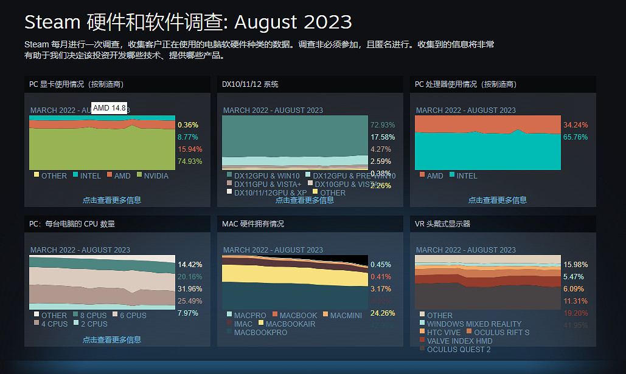The height and width of the screenshot is (374, 626).
Task: Select the DX12GPU & WIN10 legend marker
Action: pos(229,175)
